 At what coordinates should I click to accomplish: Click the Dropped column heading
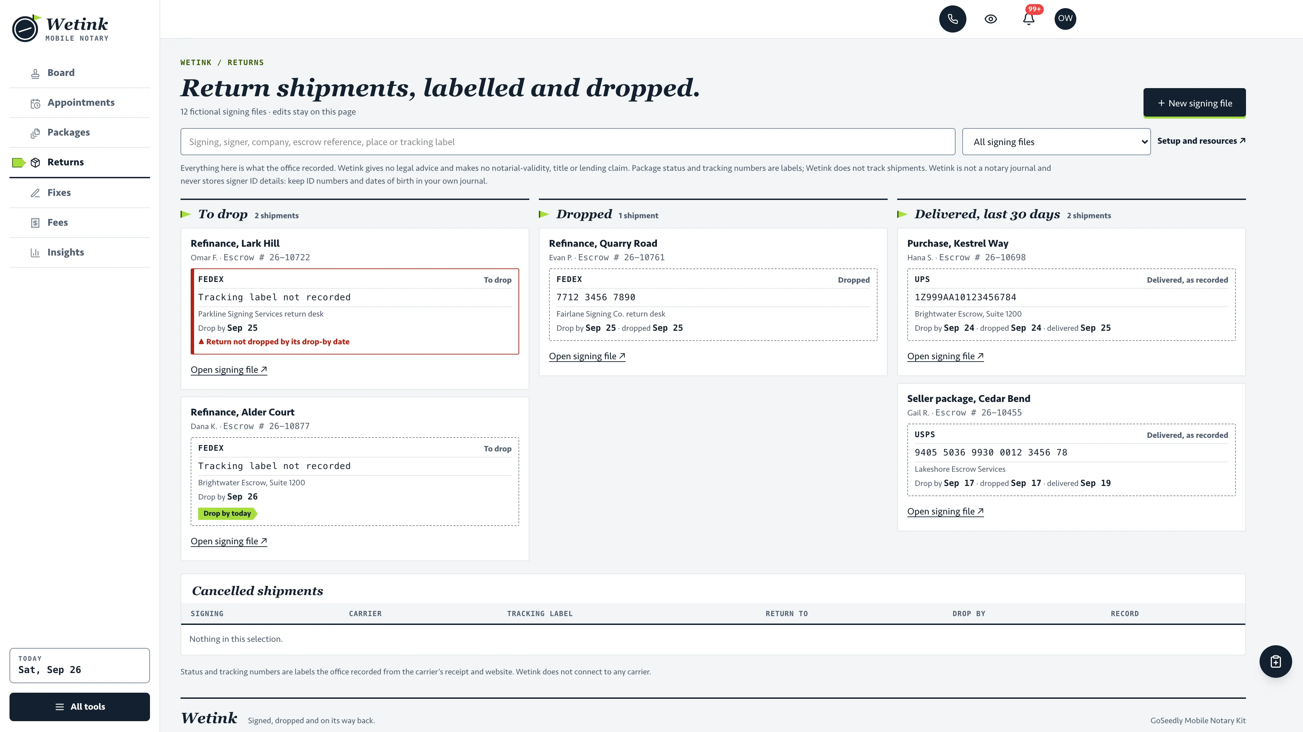(584, 214)
